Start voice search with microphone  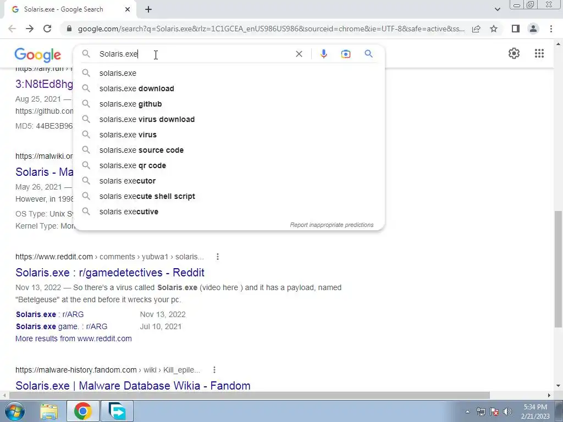tap(323, 54)
